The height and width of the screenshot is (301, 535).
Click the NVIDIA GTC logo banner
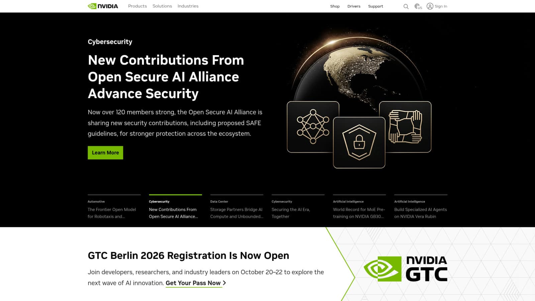click(405, 269)
